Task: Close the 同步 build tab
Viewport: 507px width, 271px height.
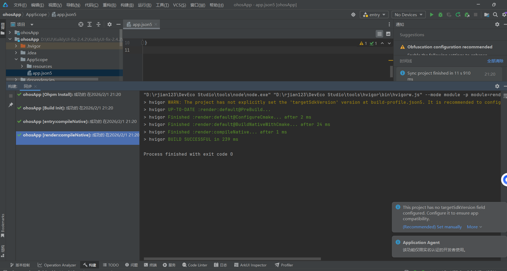Action: [x=35, y=86]
